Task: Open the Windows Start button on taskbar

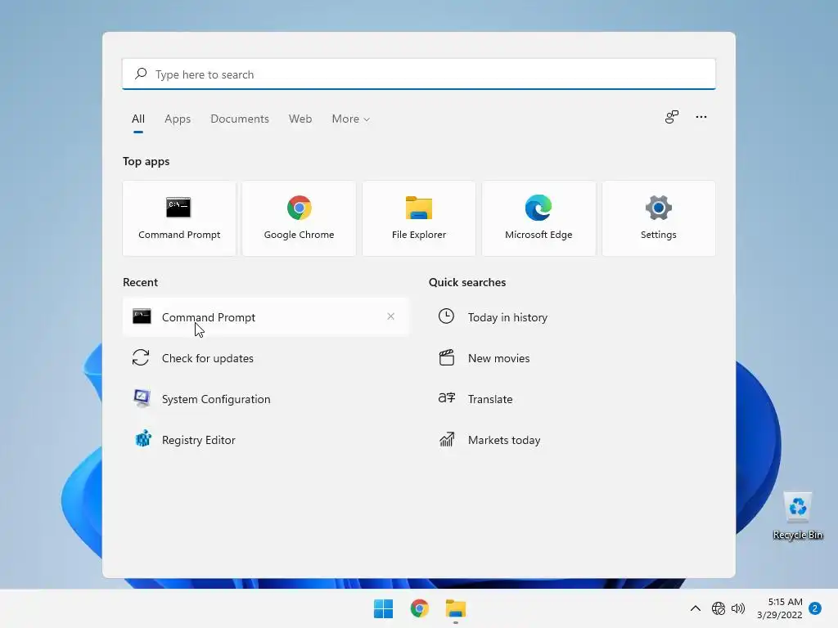Action: click(383, 608)
